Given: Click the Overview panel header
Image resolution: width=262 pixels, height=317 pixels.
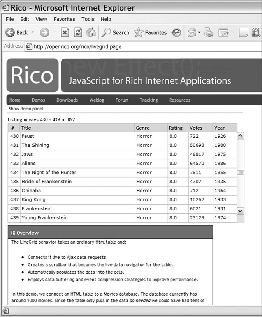Looking at the screenshot, I should click(110, 233).
